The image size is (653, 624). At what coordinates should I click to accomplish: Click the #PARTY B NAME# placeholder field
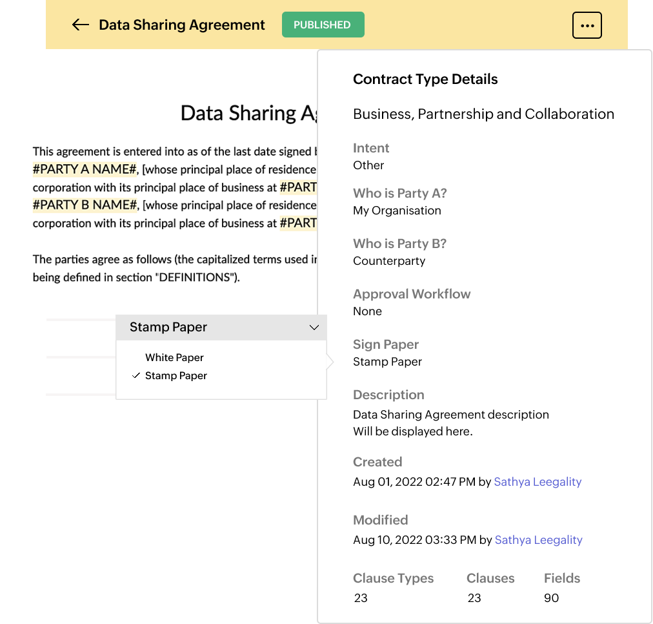pos(85,205)
